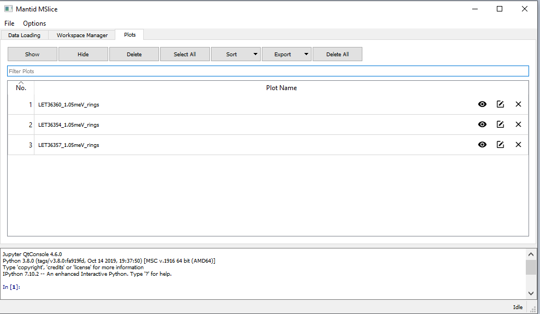Open the File menu

coord(9,23)
